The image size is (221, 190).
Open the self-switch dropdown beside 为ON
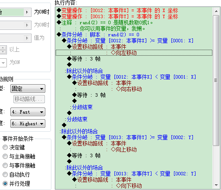pos(3,63)
